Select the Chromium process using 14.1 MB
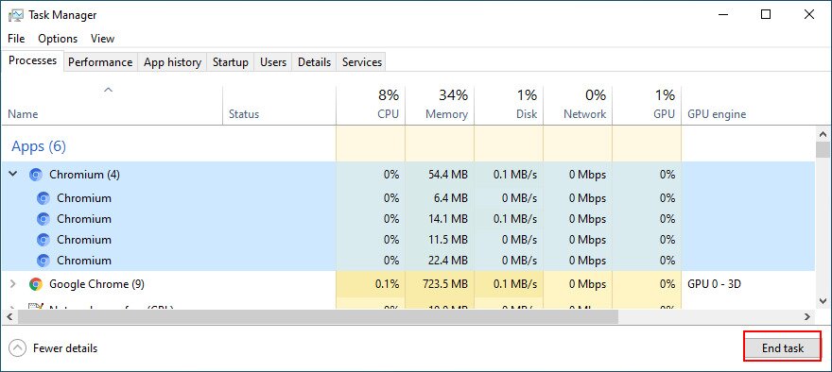 pyautogui.click(x=407, y=219)
